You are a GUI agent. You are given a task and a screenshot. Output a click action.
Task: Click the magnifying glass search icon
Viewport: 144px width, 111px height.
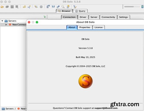coord(63,7)
